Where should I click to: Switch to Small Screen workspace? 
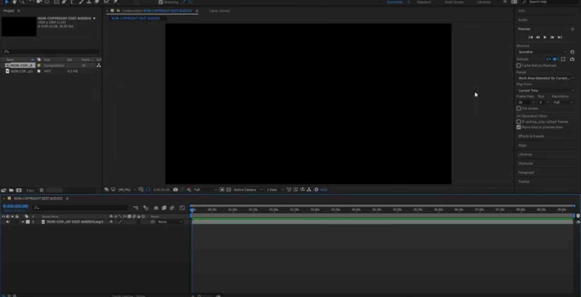454,2
